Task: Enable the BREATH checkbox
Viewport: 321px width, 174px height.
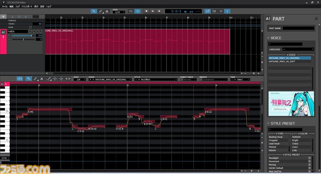Action: 201,79
